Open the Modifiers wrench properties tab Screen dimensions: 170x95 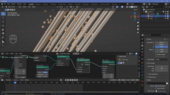pos(142,66)
